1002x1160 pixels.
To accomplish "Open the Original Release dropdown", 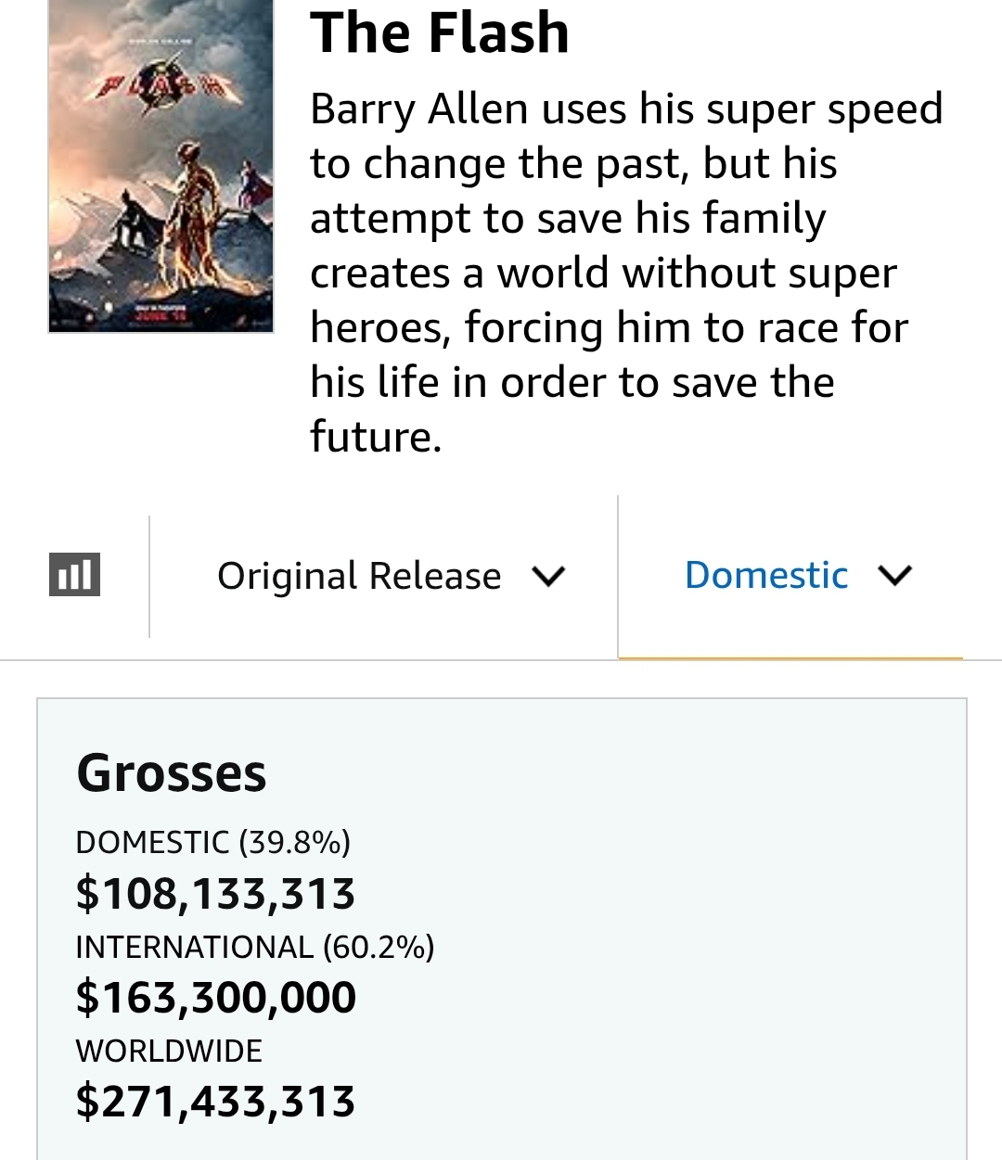I will click(359, 576).
